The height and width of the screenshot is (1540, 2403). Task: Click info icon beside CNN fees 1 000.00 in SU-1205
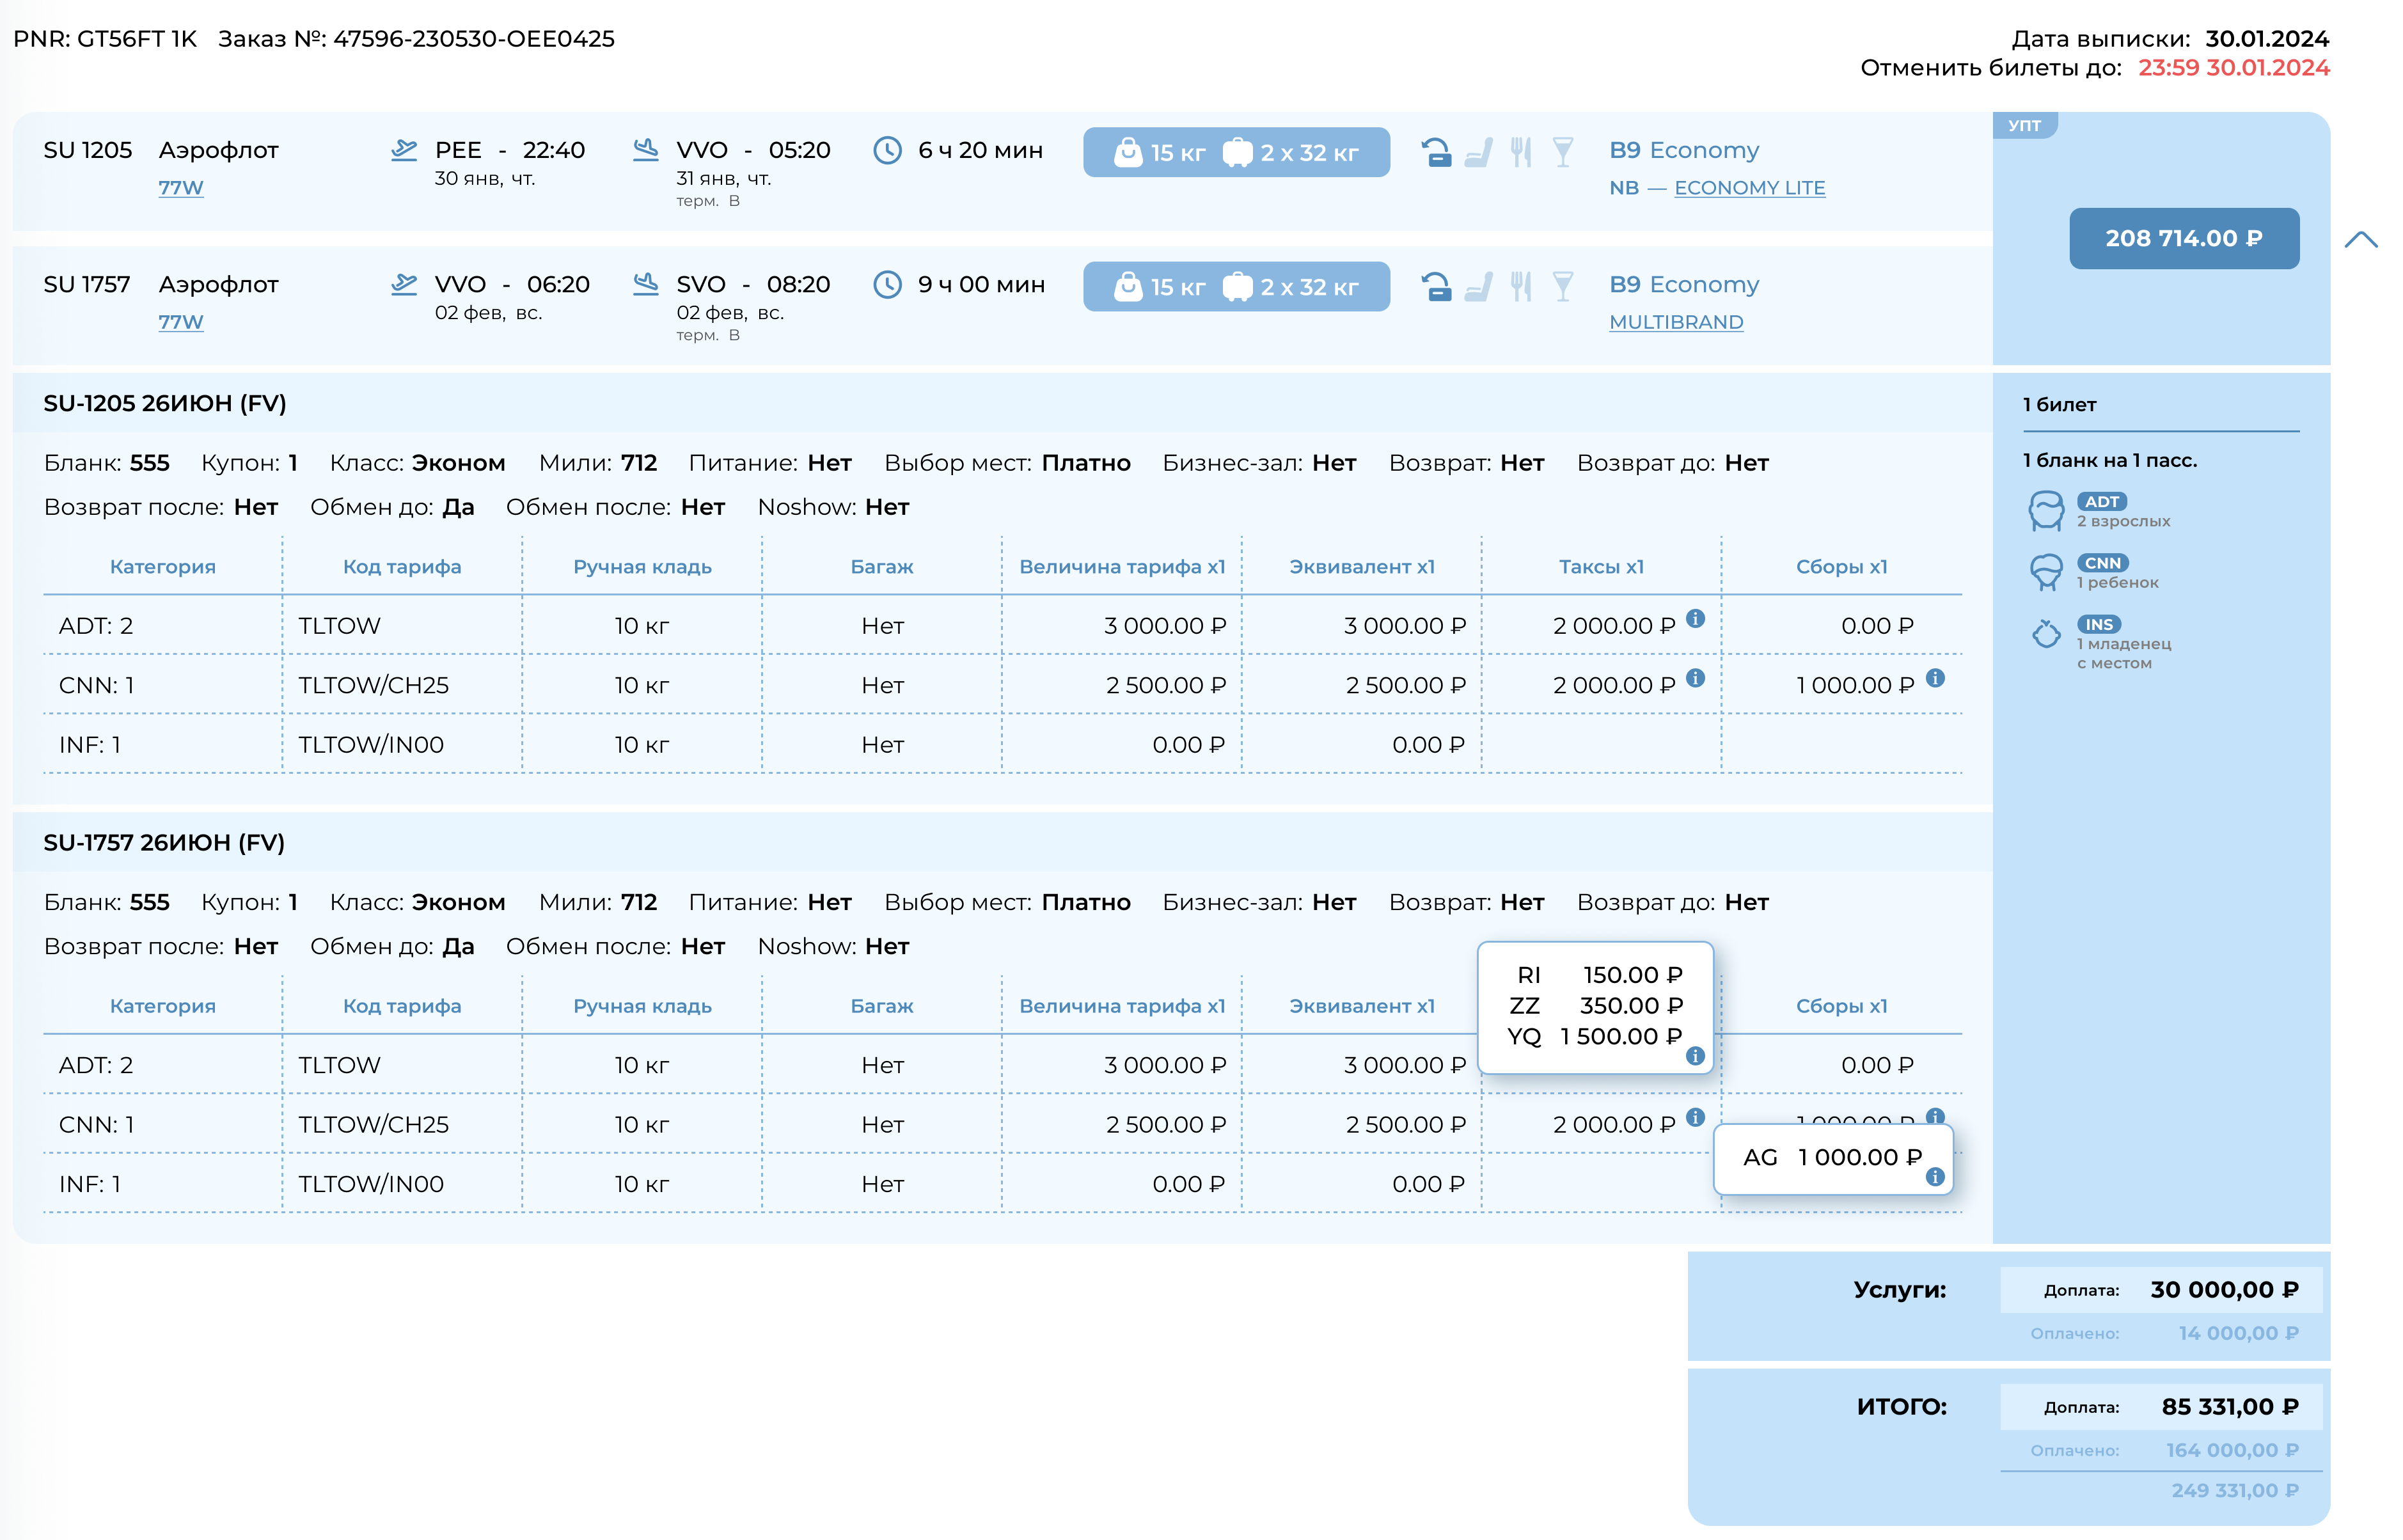point(1935,678)
